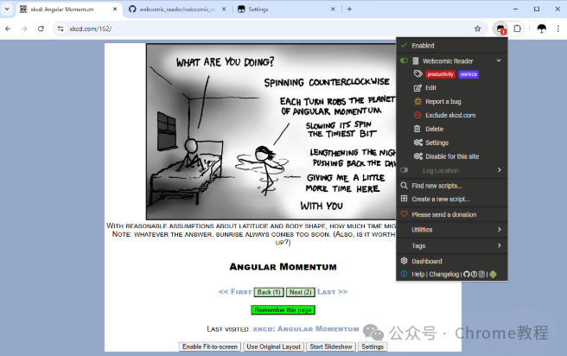Go forward in browser history
Image resolution: width=567 pixels, height=356 pixels.
[x=24, y=29]
